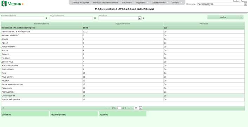The image size is (248, 127).
Task: Click the Бойко, Семен user link
Action: coord(240,1)
